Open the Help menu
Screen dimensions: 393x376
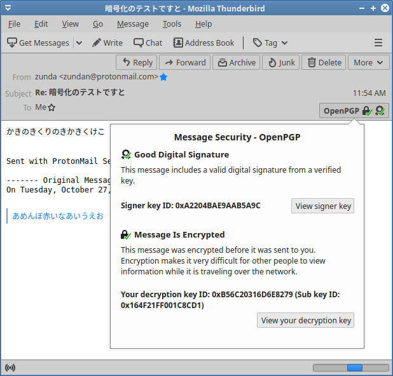point(203,24)
